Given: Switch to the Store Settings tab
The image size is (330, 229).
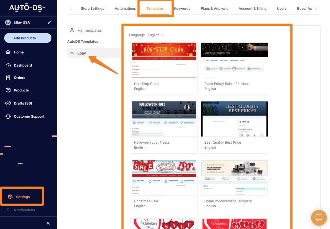Looking at the screenshot, I should point(93,9).
